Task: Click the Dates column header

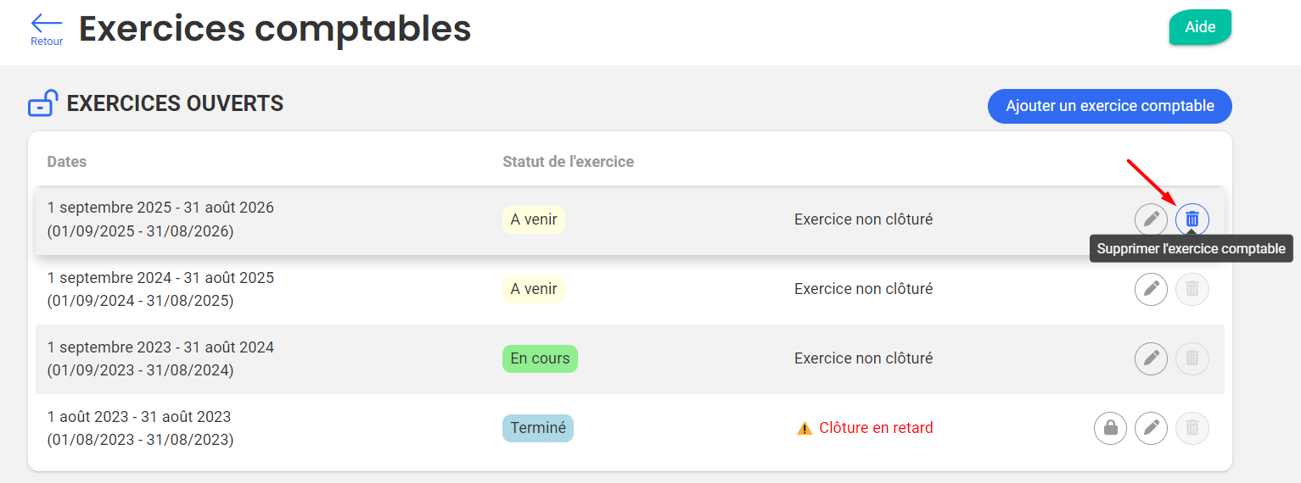Action: click(x=67, y=161)
